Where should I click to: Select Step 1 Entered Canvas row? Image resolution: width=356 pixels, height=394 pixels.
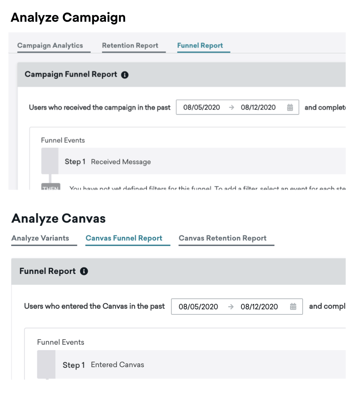191,365
